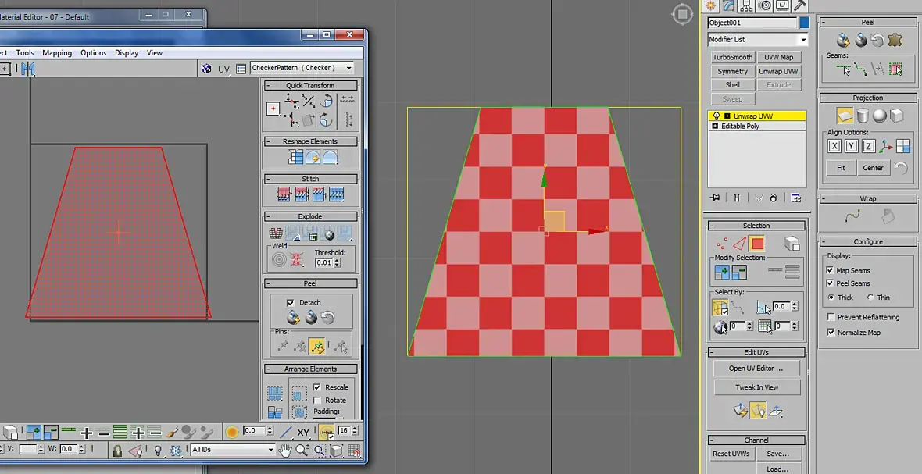This screenshot has width=922, height=474.
Task: Click the TurboSmooth modifier button
Action: [732, 57]
